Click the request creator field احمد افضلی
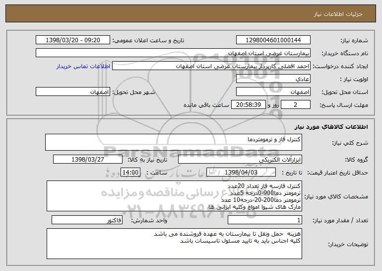Screen dimensions: 382x271 click(x=211, y=66)
